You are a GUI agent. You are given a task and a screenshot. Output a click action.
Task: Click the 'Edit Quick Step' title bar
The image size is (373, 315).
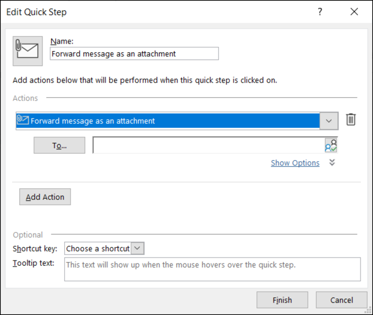coord(150,12)
